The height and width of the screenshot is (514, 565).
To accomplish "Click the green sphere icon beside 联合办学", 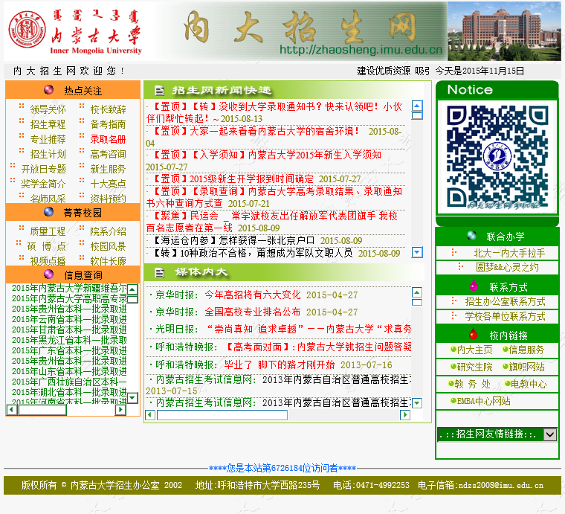I will [x=471, y=235].
